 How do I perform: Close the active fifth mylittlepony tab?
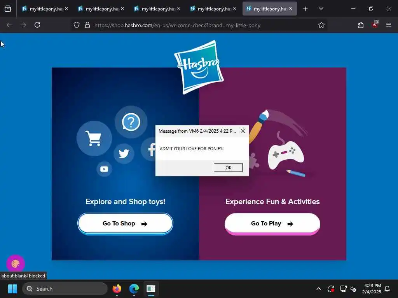[x=291, y=9]
